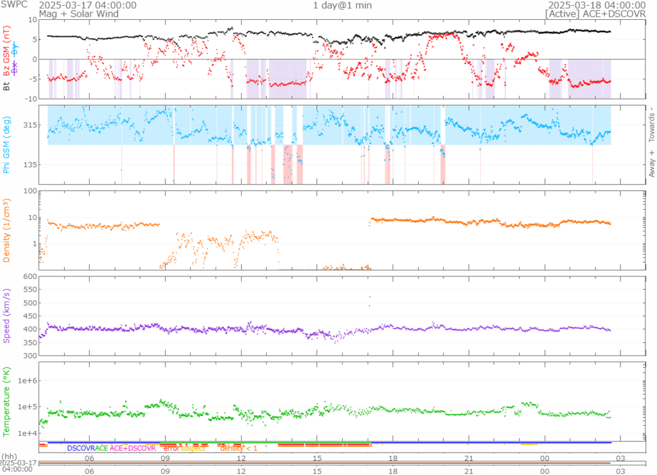Click the red 'error' legend entry

[x=171, y=448]
